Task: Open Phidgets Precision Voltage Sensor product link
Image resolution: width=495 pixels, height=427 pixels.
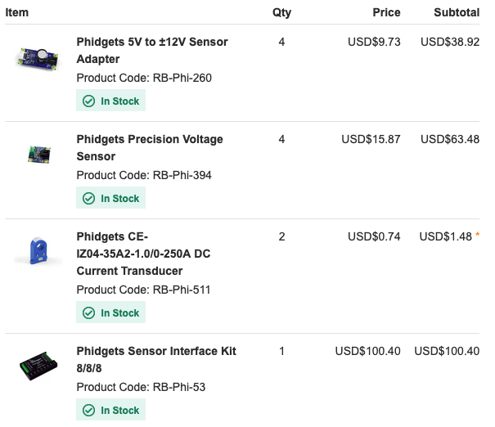Action: [150, 148]
